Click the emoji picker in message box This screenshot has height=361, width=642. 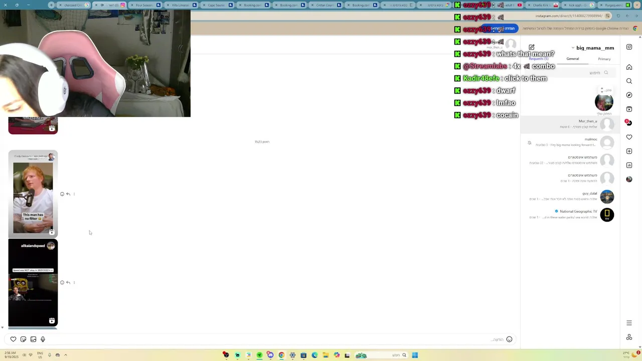click(509, 339)
